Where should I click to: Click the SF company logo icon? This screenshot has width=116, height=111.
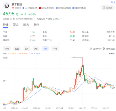point(6,6)
